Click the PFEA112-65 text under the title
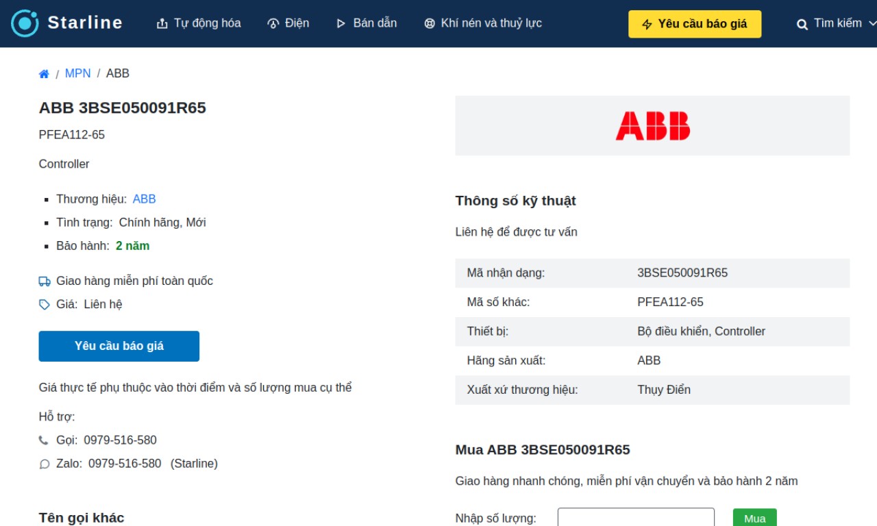Screen dimensions: 877x526 (x=72, y=135)
